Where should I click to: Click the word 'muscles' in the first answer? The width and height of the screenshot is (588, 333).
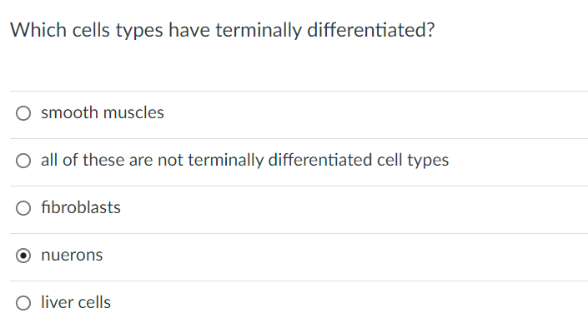[x=133, y=112]
